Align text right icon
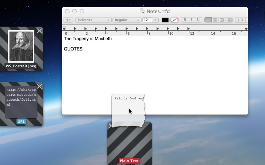Viewport: 265px width, 165px height. coord(222,20)
